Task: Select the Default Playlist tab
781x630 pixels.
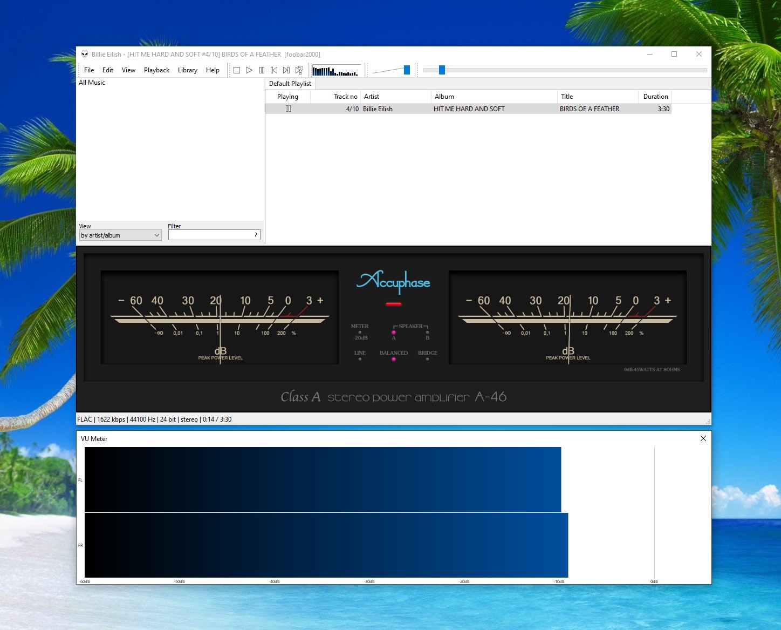Action: pos(290,84)
